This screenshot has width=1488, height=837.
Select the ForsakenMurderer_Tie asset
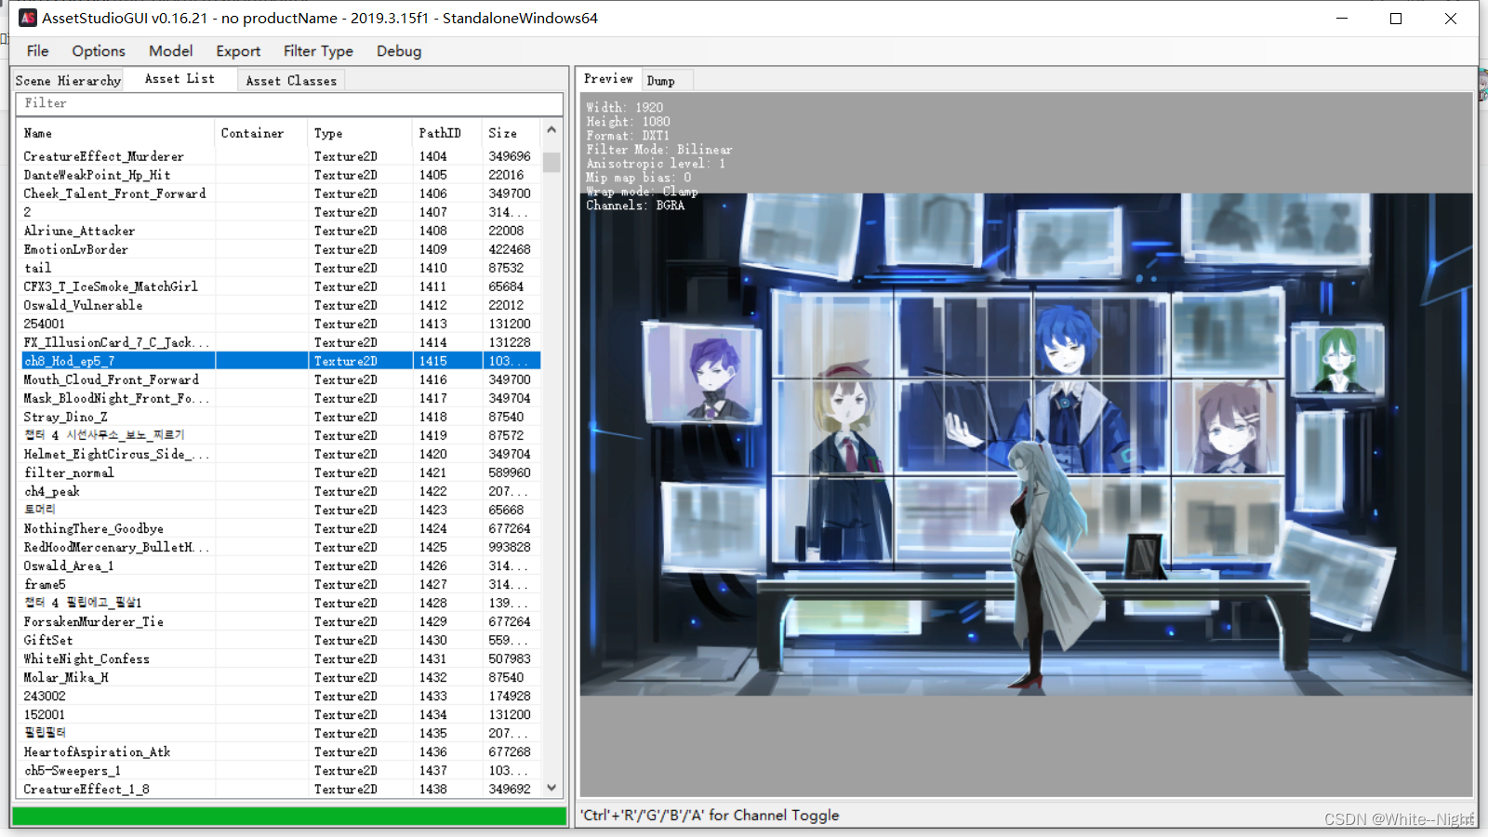click(x=281, y=621)
